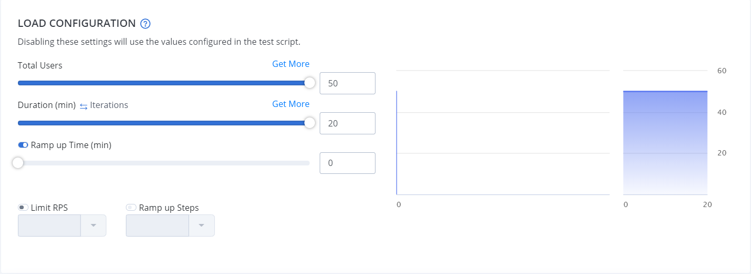Image resolution: width=751 pixels, height=274 pixels.
Task: Click the Total Users slider handle
Action: (x=310, y=83)
